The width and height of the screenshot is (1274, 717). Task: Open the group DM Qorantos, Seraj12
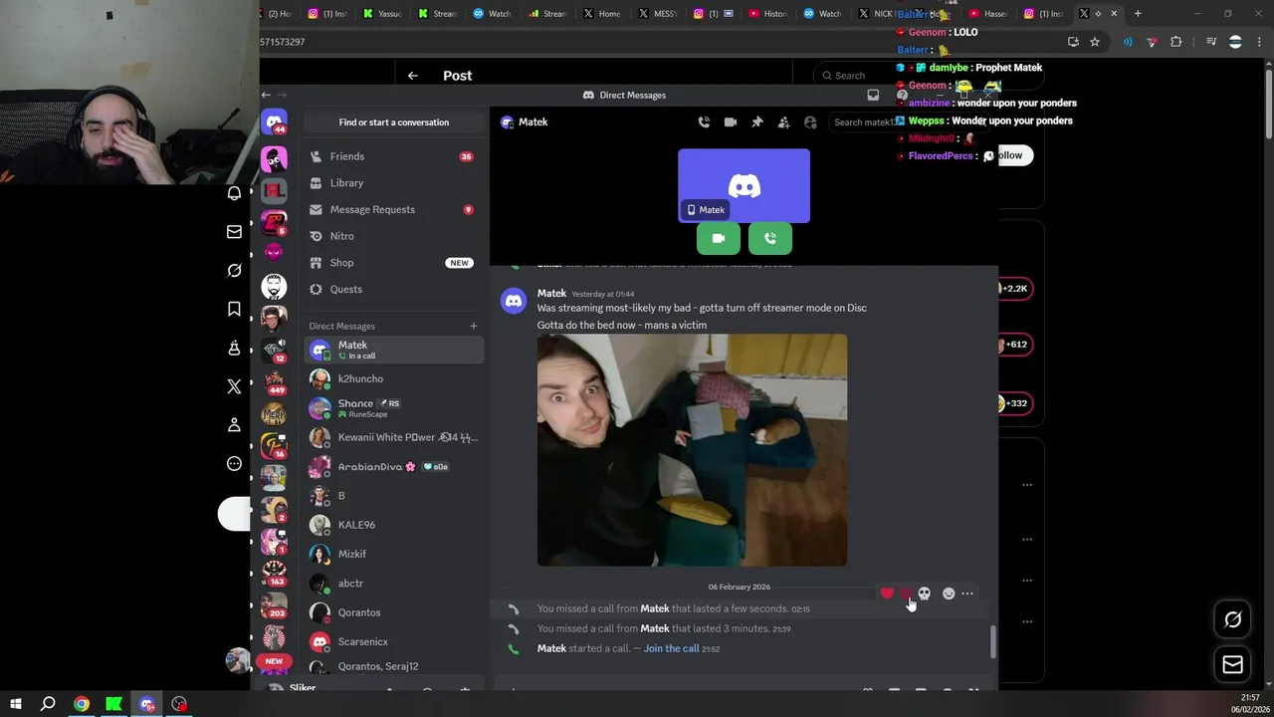point(393,666)
